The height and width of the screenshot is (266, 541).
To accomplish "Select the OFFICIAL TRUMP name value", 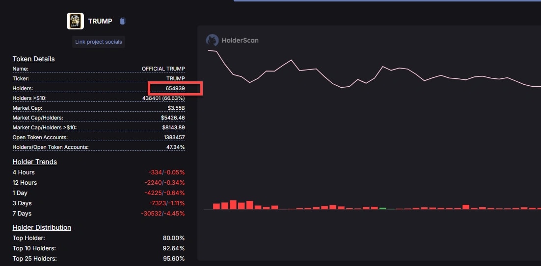I will [163, 69].
